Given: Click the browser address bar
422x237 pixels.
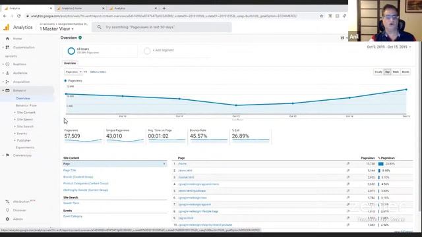Looking at the screenshot, I should point(172,16).
